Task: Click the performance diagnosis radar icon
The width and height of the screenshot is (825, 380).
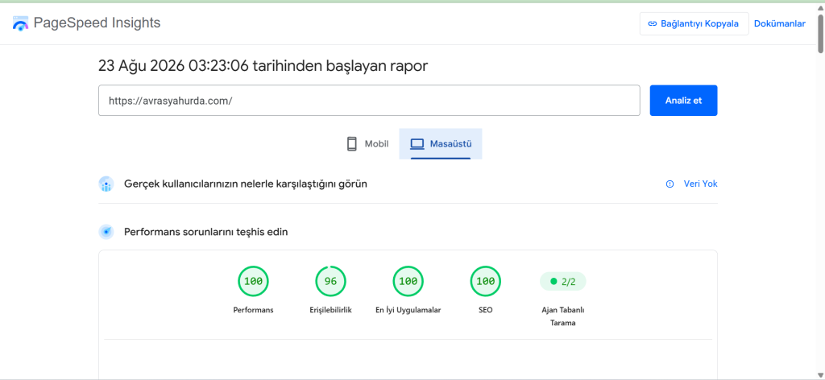Action: 106,232
